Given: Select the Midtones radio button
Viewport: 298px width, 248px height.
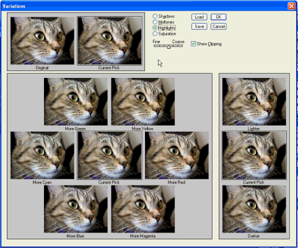Looking at the screenshot, I should (x=155, y=22).
